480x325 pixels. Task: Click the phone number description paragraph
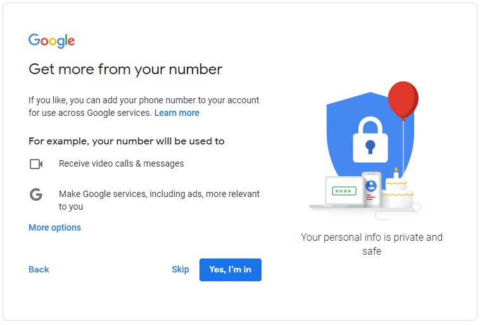[x=144, y=106]
